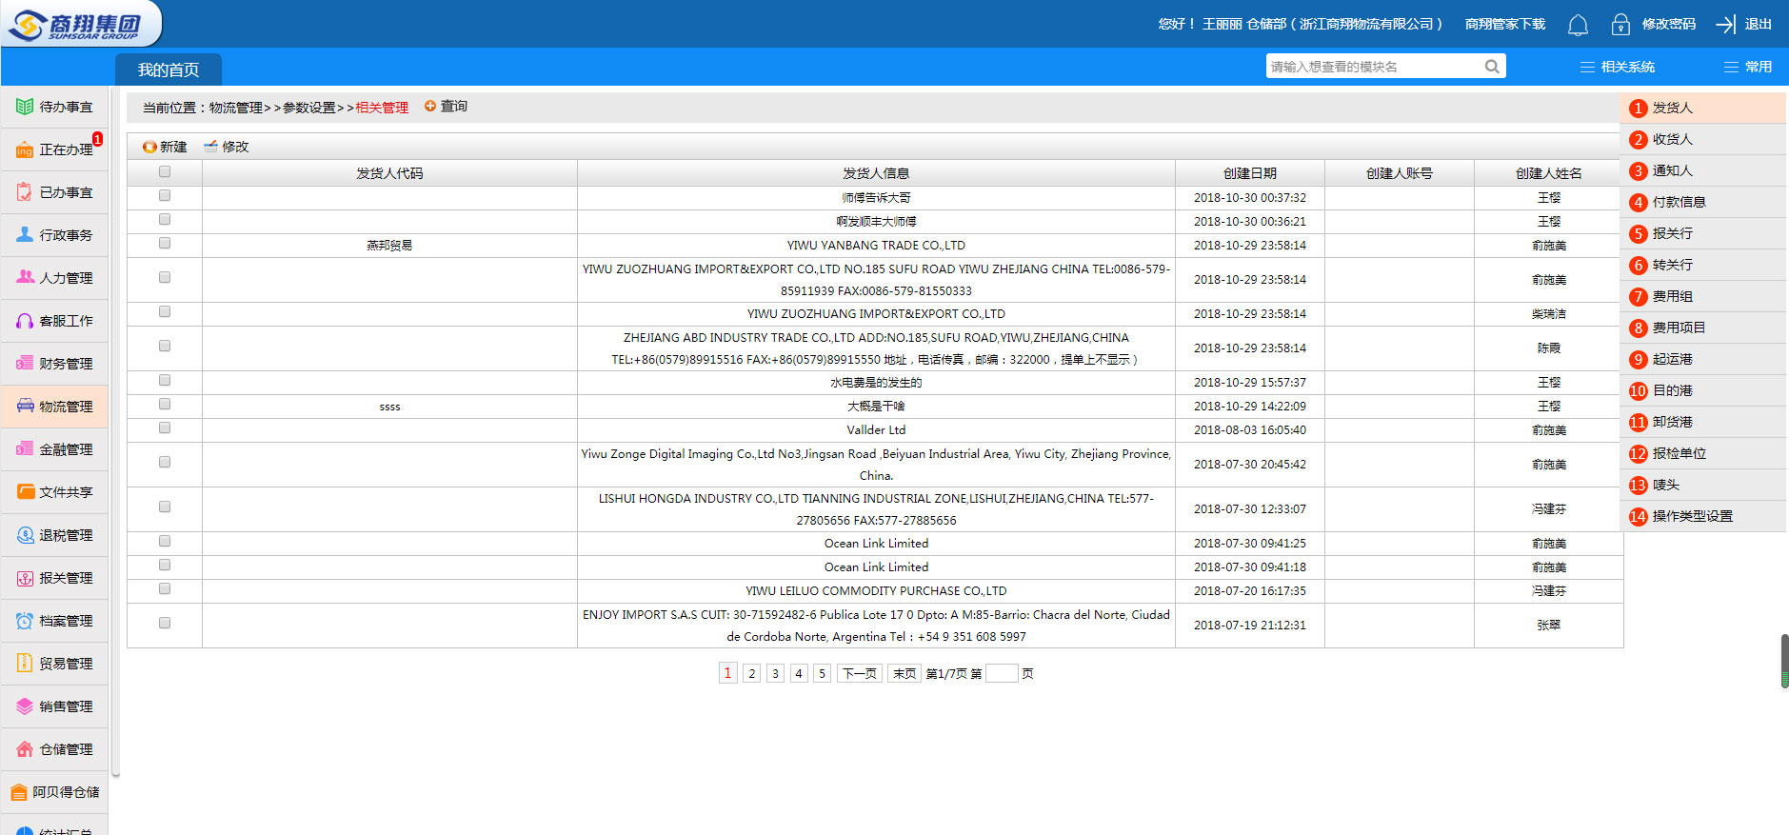The width and height of the screenshot is (1789, 835).
Task: Open the notification bell icon
Action: click(x=1578, y=25)
